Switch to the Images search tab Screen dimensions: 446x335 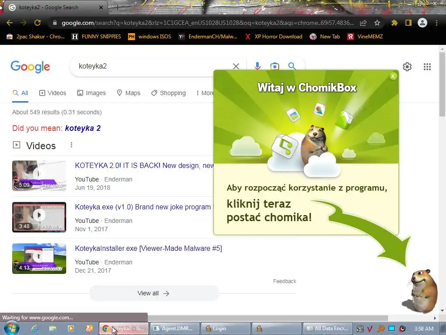pyautogui.click(x=91, y=93)
